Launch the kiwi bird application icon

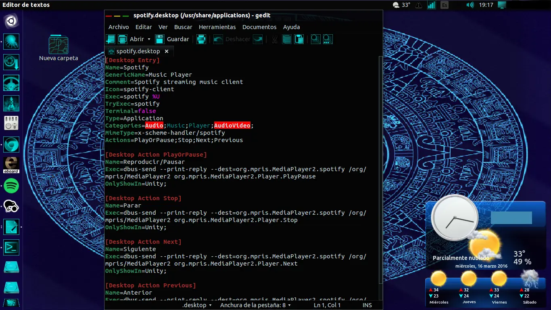[11, 206]
